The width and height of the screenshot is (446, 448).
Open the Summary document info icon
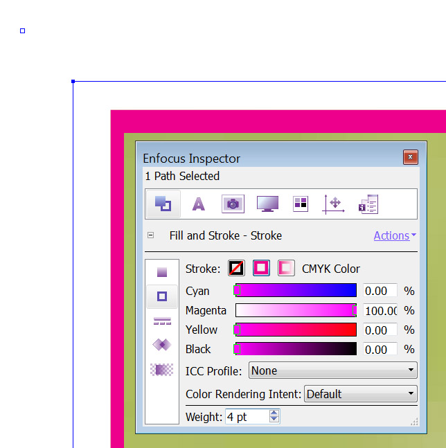click(x=368, y=204)
